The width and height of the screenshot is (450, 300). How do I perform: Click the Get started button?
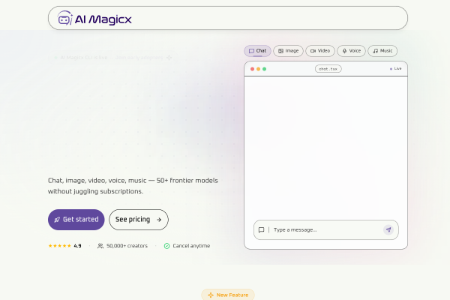coord(76,220)
